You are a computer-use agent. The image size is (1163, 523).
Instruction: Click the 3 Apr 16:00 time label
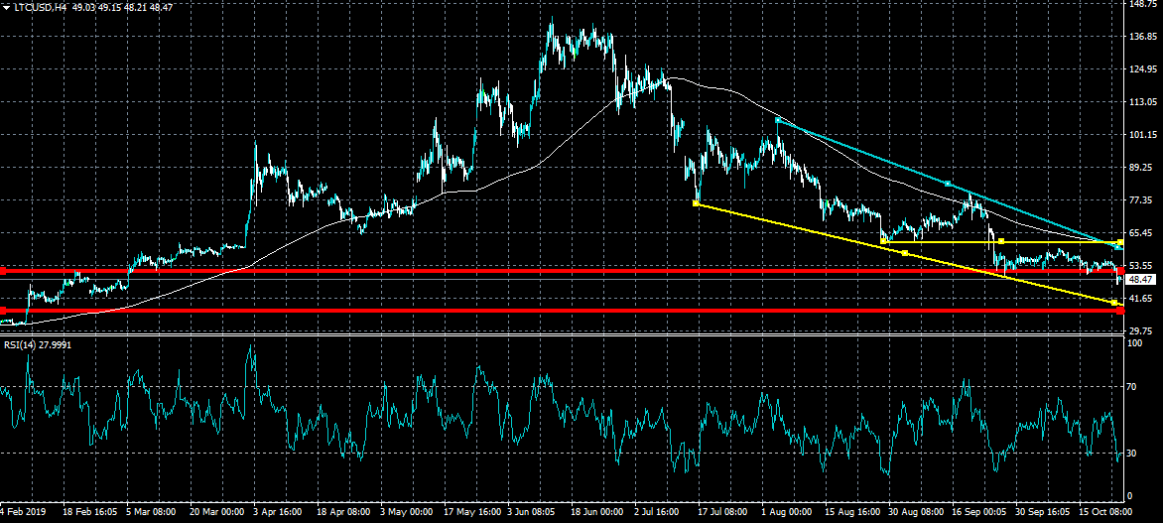[279, 513]
